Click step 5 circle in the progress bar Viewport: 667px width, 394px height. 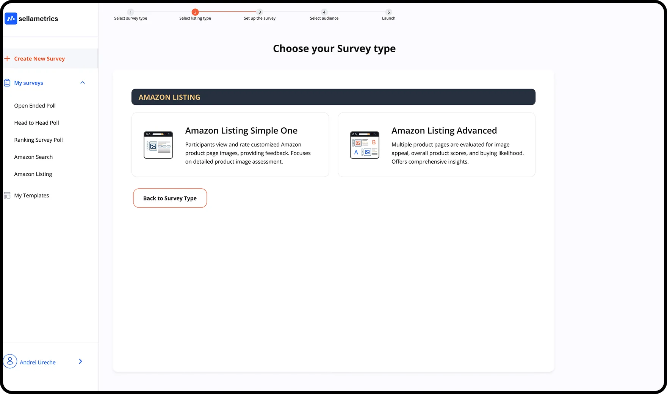point(388,12)
